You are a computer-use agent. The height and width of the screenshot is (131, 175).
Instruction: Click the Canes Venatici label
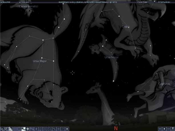click(29, 6)
